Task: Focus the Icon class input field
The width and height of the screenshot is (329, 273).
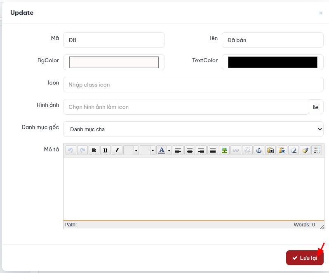Action: coord(193,85)
